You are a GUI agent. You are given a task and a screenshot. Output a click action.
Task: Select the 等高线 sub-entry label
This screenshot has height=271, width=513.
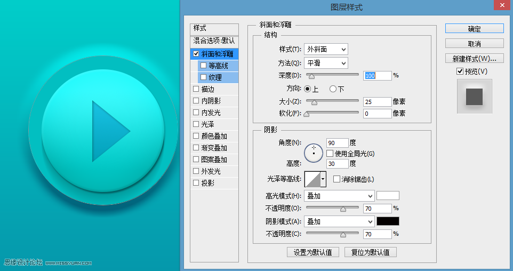(x=218, y=66)
